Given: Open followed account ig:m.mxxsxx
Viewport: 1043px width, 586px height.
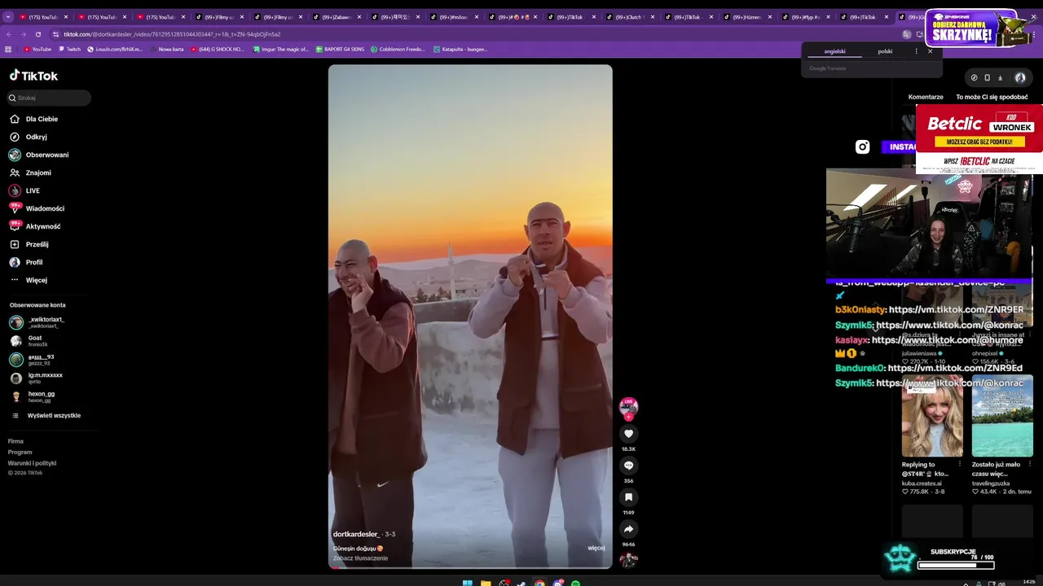Looking at the screenshot, I should point(45,378).
